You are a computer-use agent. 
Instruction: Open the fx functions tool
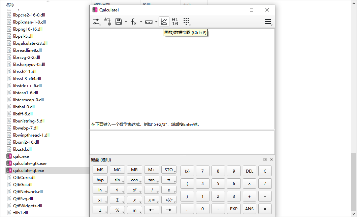(x=134, y=22)
